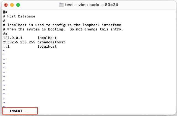Zoom the terminal window with green button
177x116 pixels.
pos(18,5)
